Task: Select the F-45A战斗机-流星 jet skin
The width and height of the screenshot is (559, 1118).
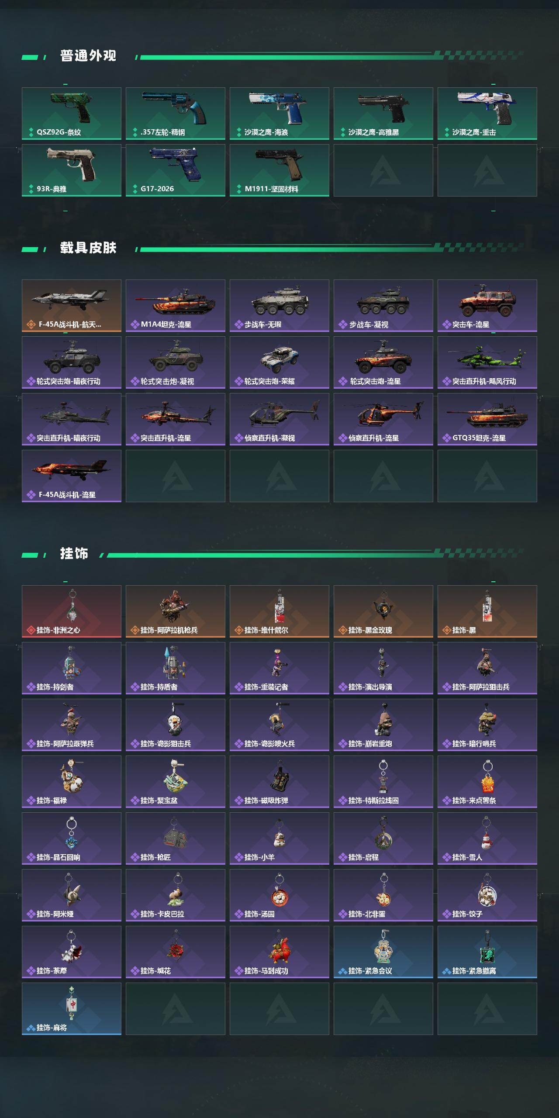Action: pyautogui.click(x=72, y=476)
